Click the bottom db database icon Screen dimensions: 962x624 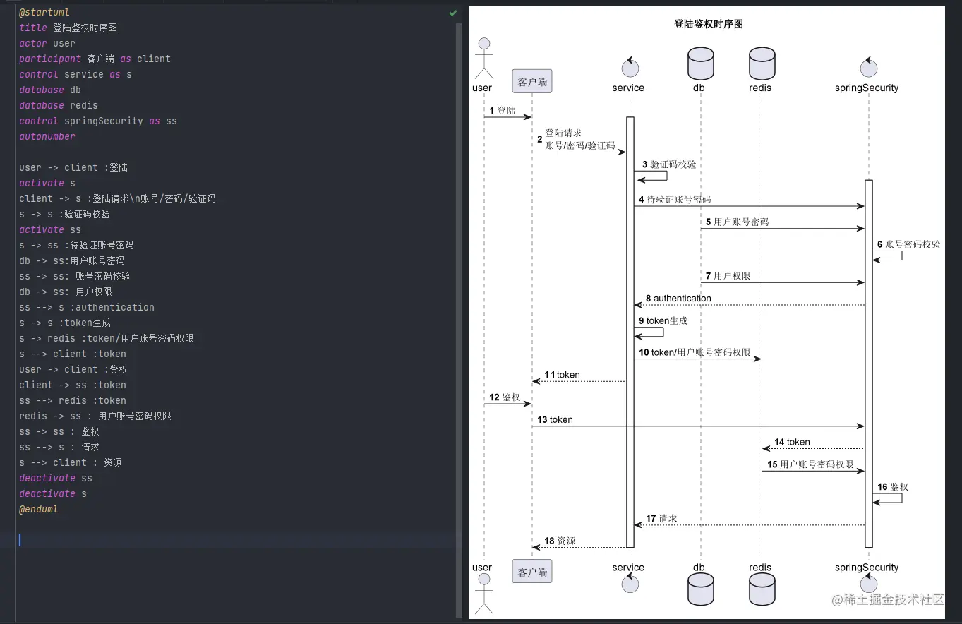700,589
